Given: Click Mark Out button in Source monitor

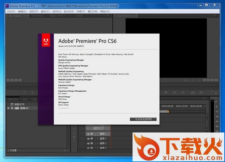Looking at the screenshot, I should coord(33,92).
